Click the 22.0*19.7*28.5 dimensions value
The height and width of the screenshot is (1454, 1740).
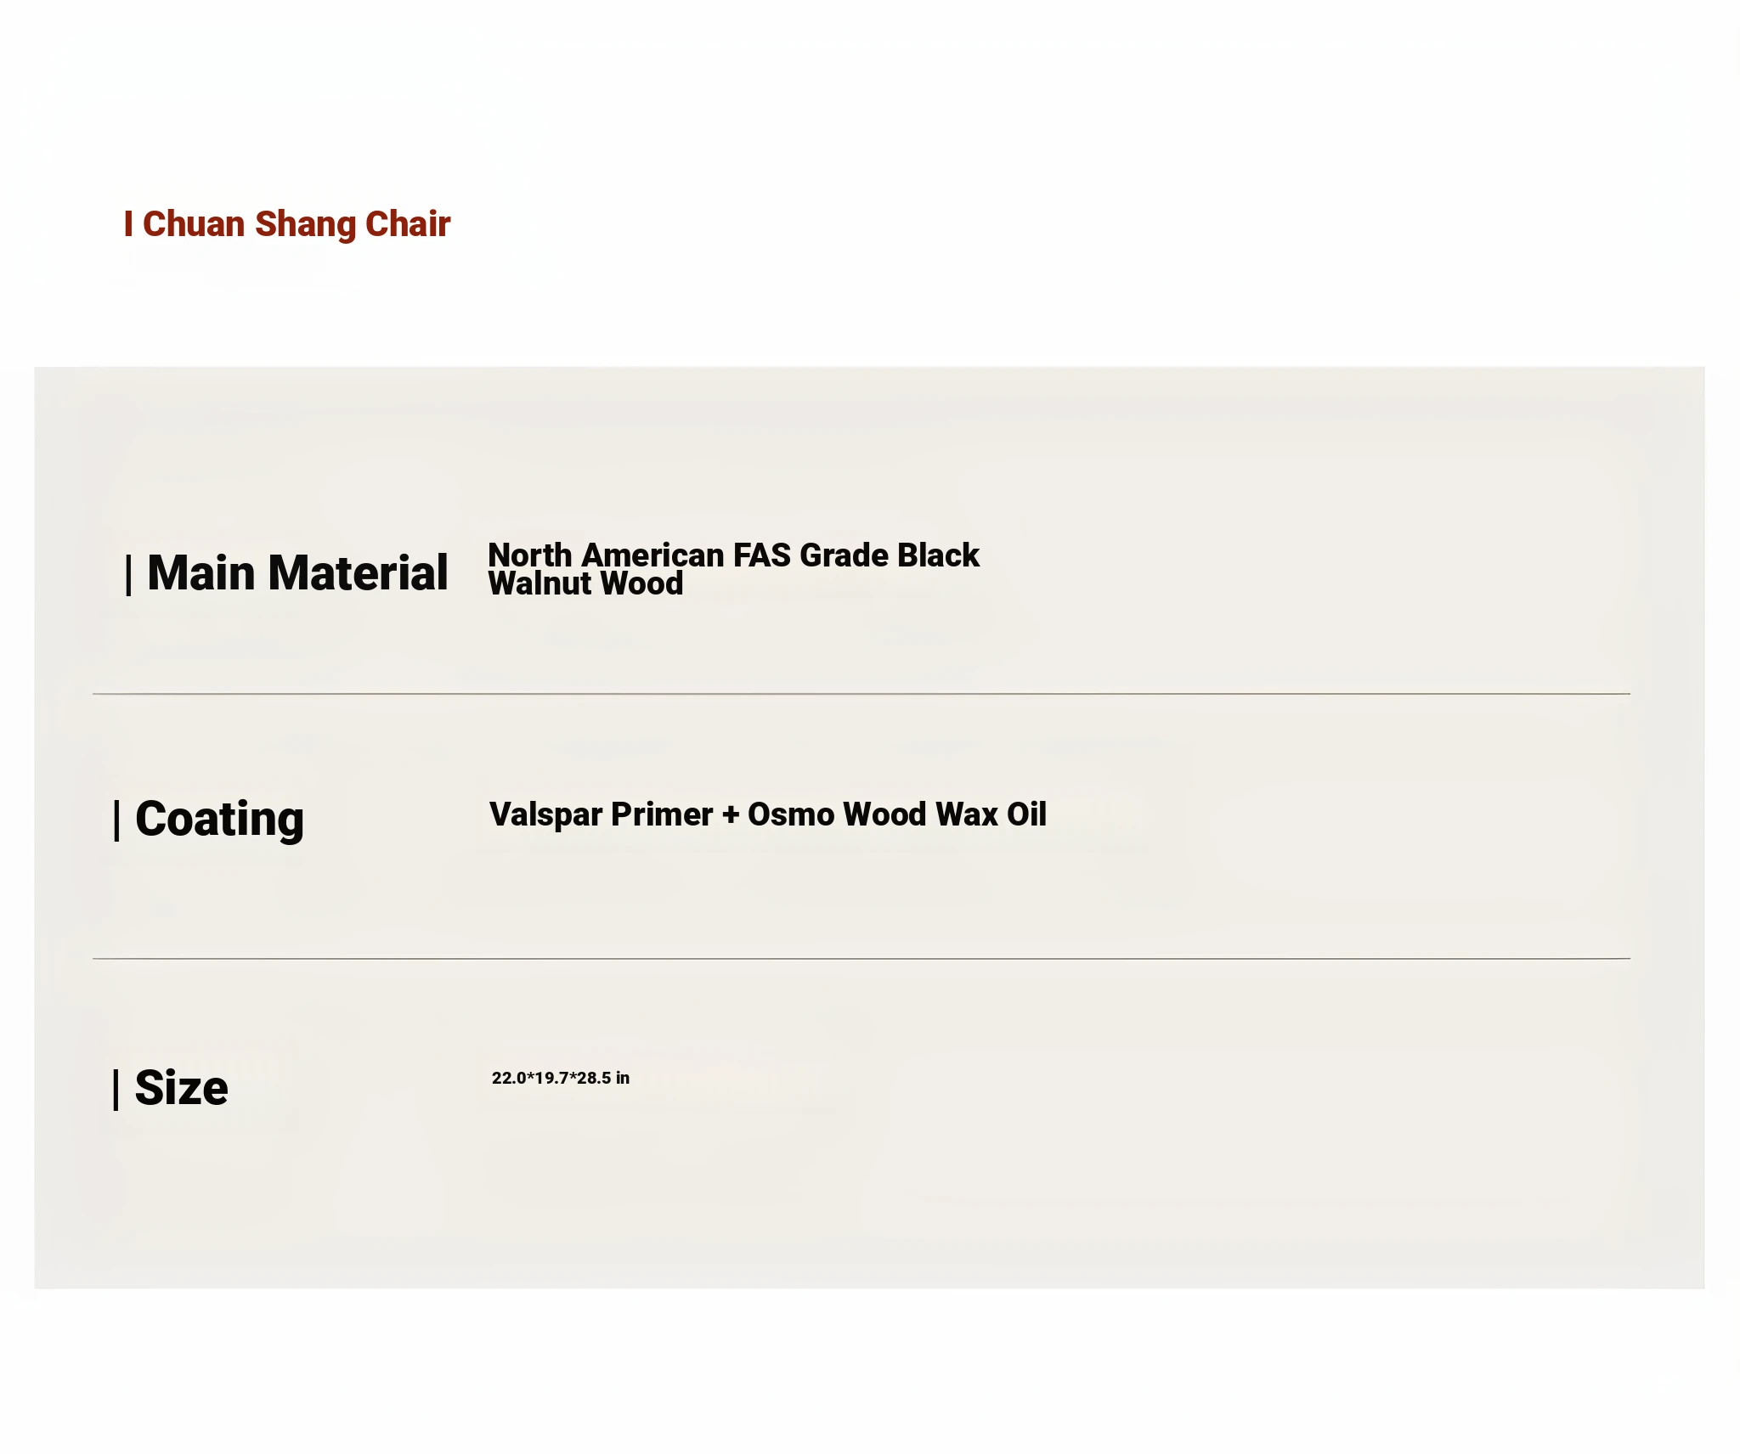(551, 1079)
